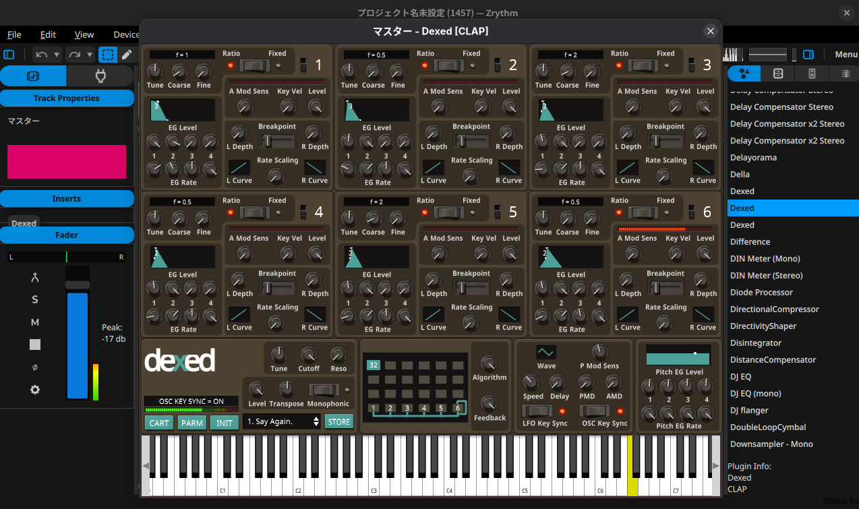
Task: Open the sliders tab icon in right panel
Action: [x=845, y=73]
